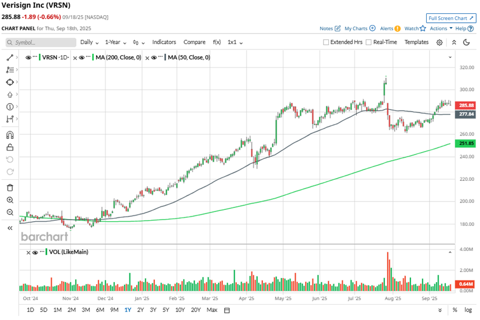Viewport: 480px width, 320px height.
Task: Hide the MA 200 line
Action: [82, 57]
